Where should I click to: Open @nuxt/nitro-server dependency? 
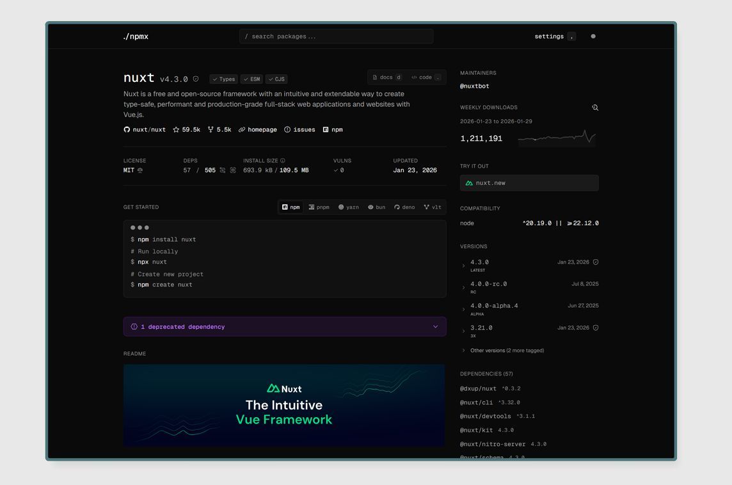pyautogui.click(x=493, y=445)
